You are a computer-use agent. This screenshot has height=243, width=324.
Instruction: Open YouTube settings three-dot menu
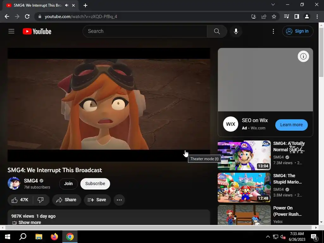coord(273,31)
